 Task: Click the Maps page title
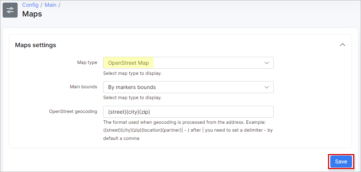[x=32, y=14]
